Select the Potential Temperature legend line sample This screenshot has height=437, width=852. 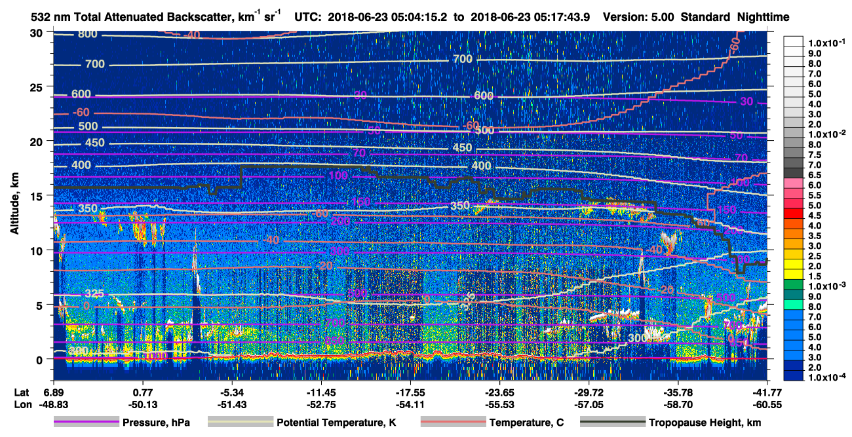tap(240, 423)
